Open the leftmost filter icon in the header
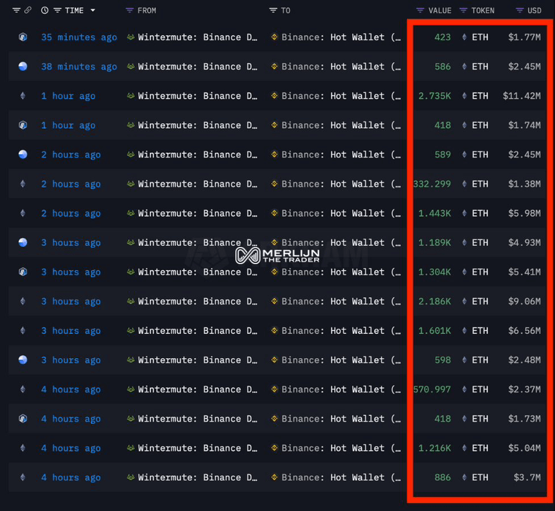 coord(16,10)
